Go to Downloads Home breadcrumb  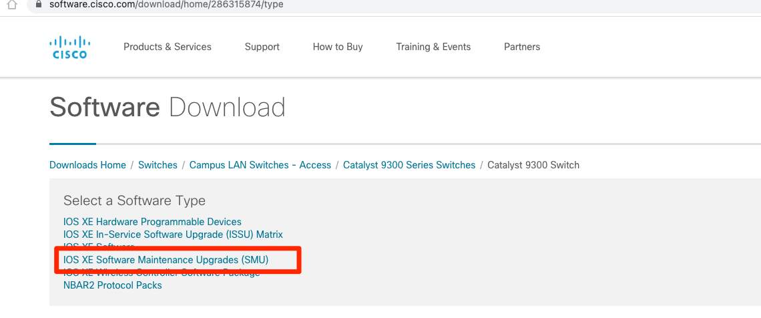click(87, 165)
